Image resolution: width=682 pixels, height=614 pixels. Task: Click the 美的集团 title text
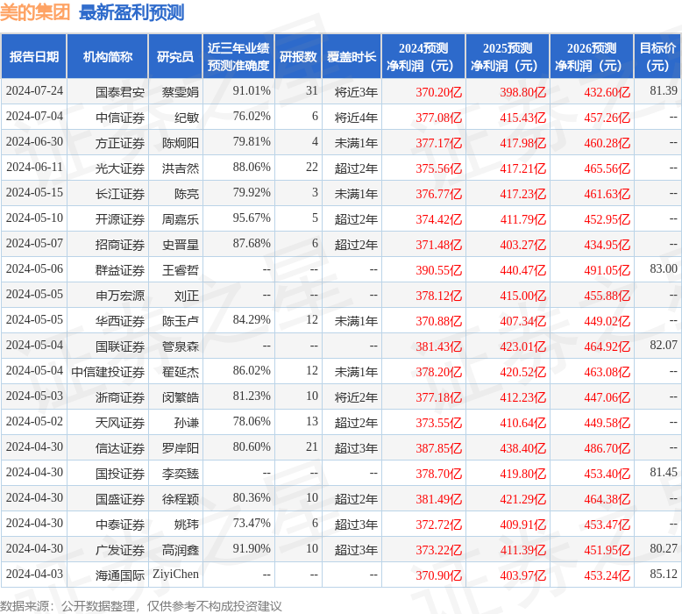click(x=35, y=12)
